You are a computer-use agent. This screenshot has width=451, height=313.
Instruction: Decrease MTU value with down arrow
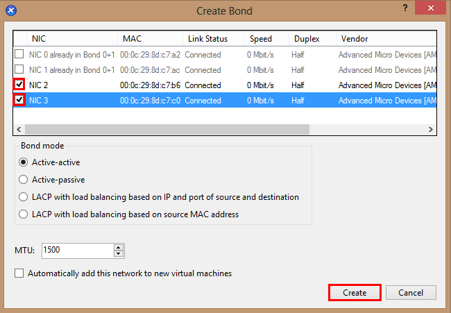[x=119, y=254]
